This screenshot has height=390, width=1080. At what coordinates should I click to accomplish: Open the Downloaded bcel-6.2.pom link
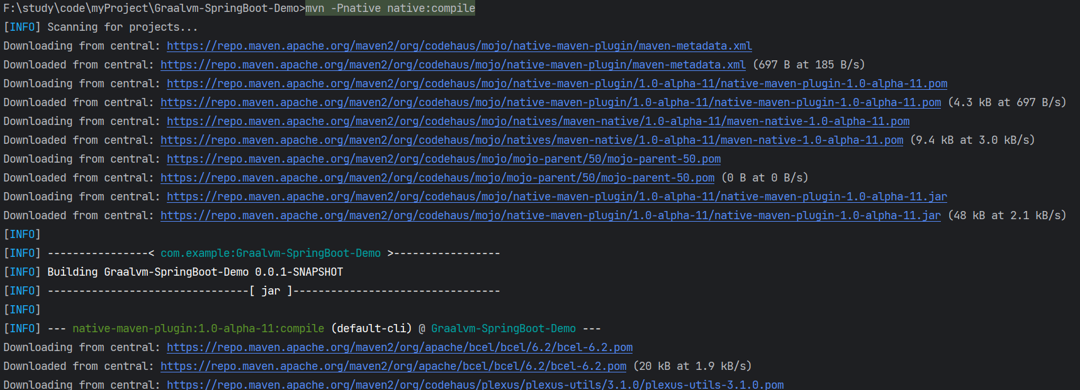tap(393, 366)
